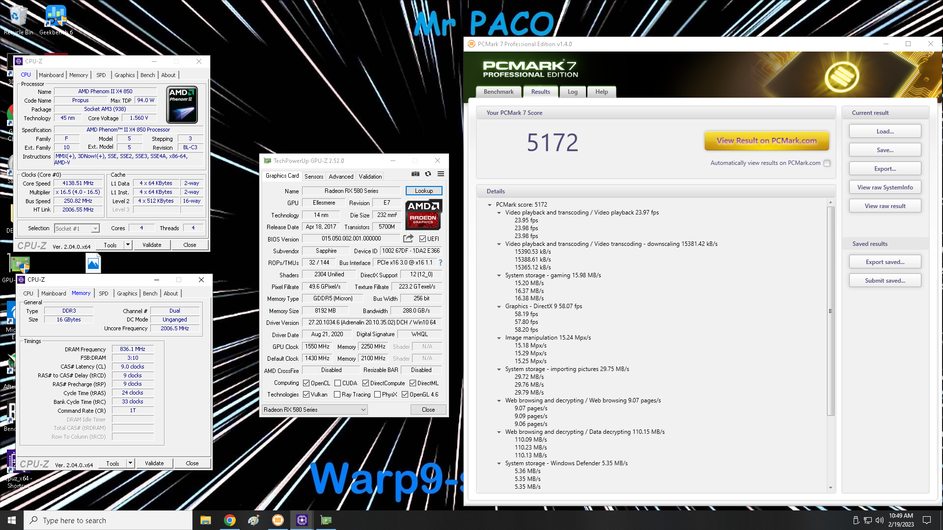The width and height of the screenshot is (943, 530).
Task: Click Lookup button in GPU-Z
Action: 424,190
